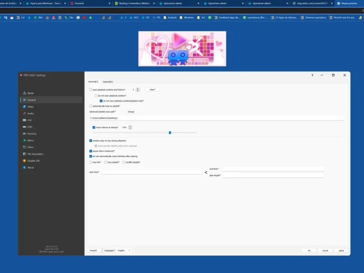Enable the shuffle playlist checkbox
This screenshot has width=364, height=273.
124,162
